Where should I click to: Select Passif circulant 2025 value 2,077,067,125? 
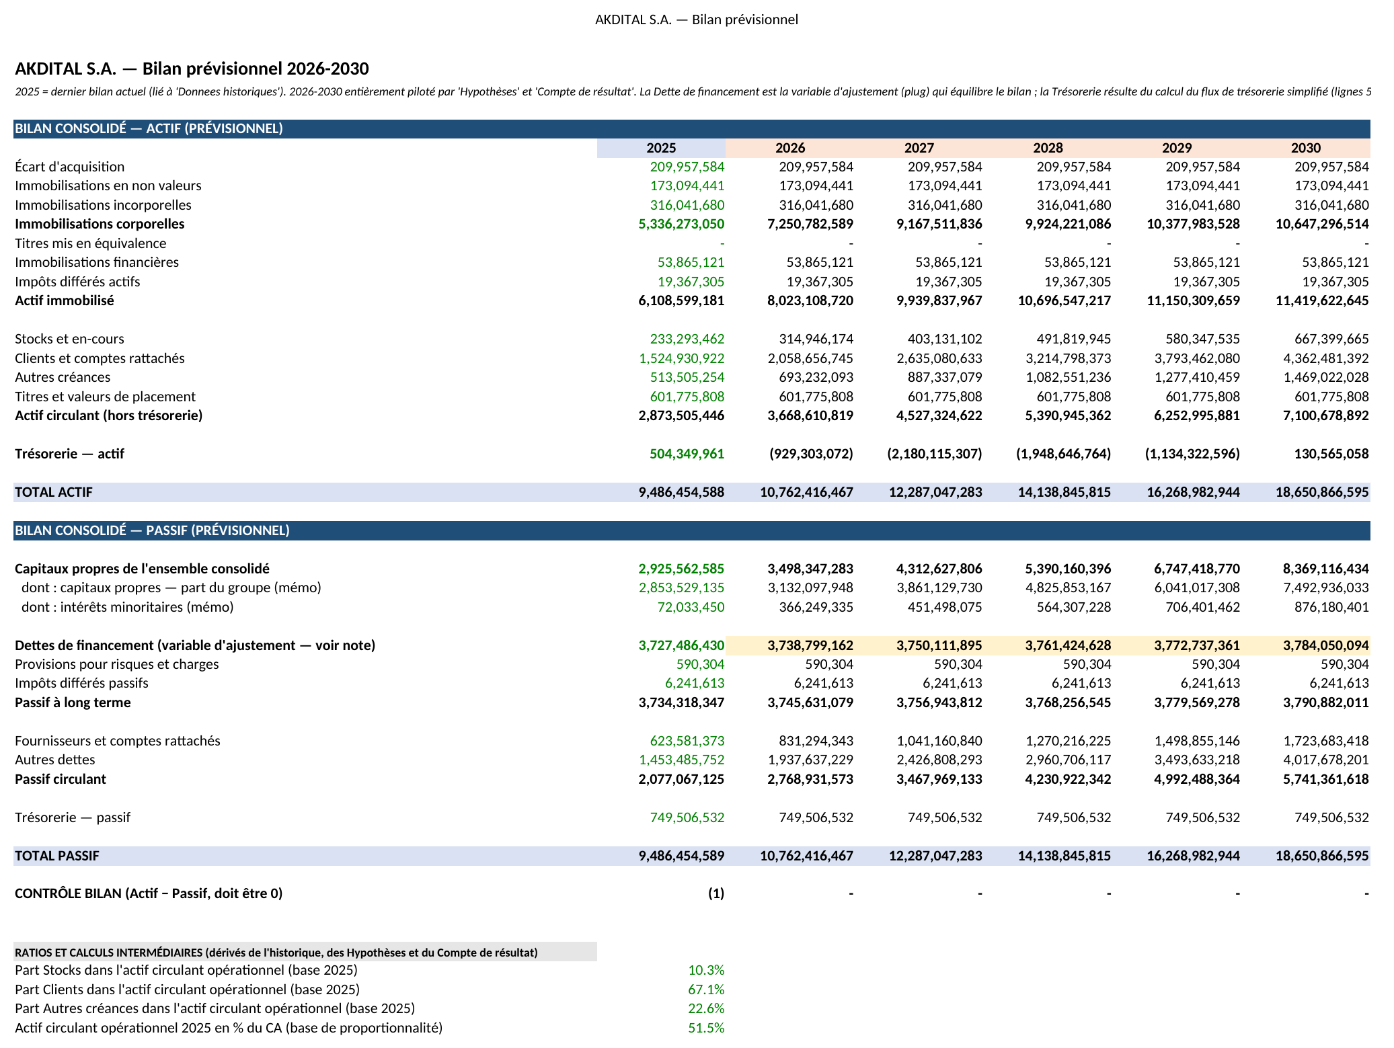(x=681, y=779)
